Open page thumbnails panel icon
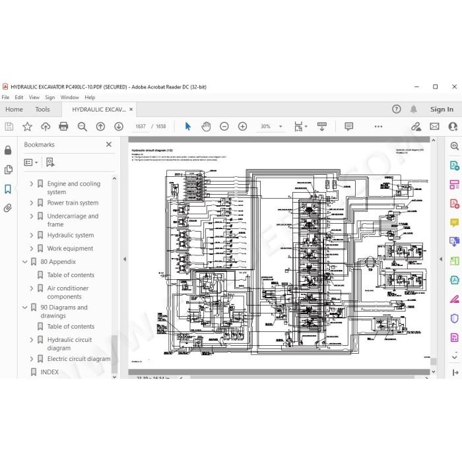This screenshot has width=462, height=462. click(x=8, y=170)
